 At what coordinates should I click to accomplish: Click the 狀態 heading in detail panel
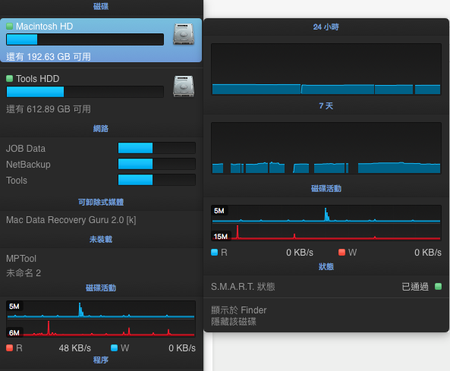pos(326,266)
